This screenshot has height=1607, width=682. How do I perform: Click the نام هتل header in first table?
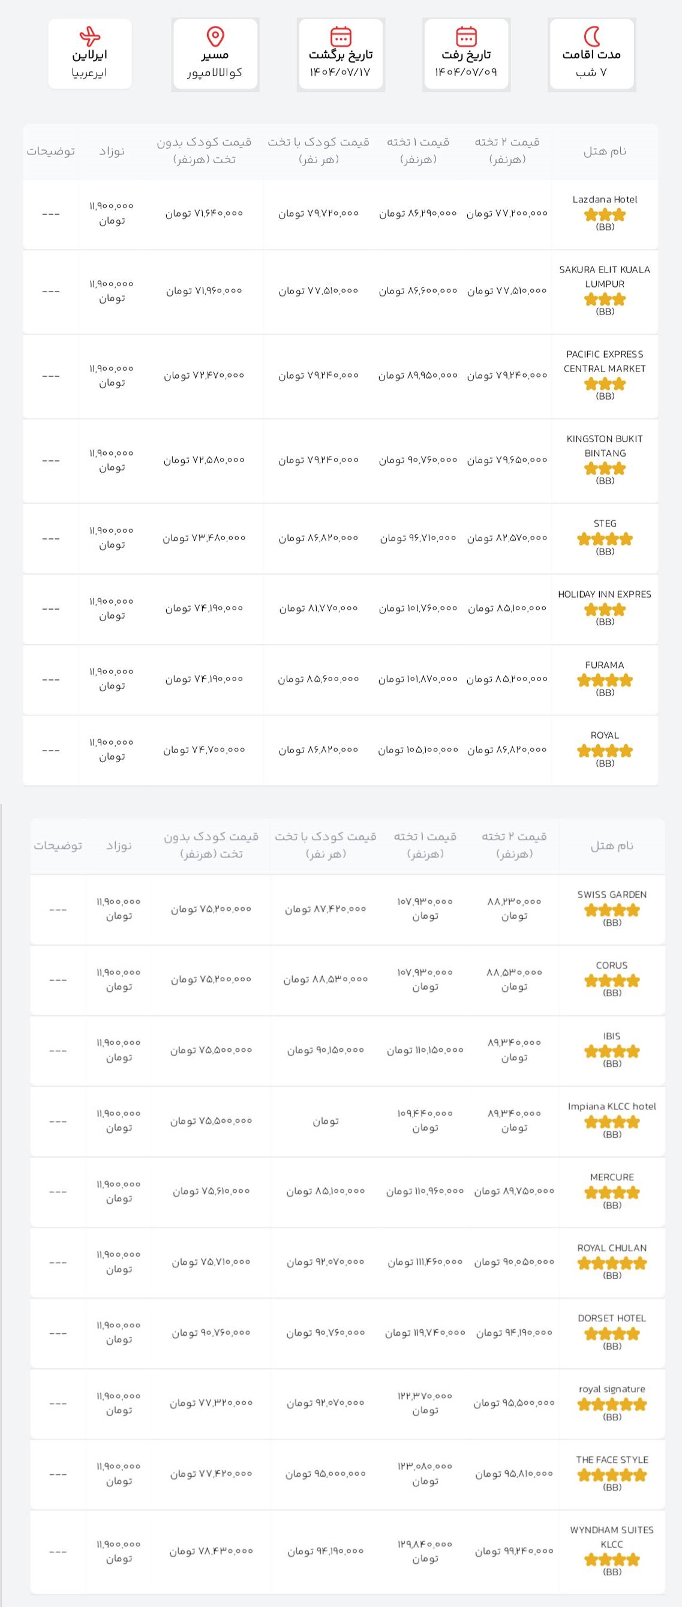point(605,151)
